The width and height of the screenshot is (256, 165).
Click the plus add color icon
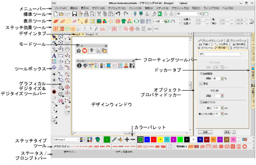[127, 139]
